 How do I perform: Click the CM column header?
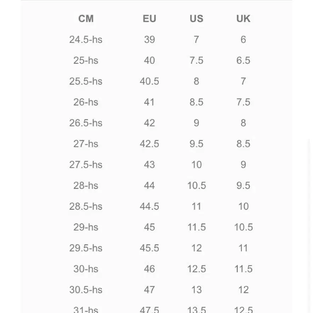(86, 19)
